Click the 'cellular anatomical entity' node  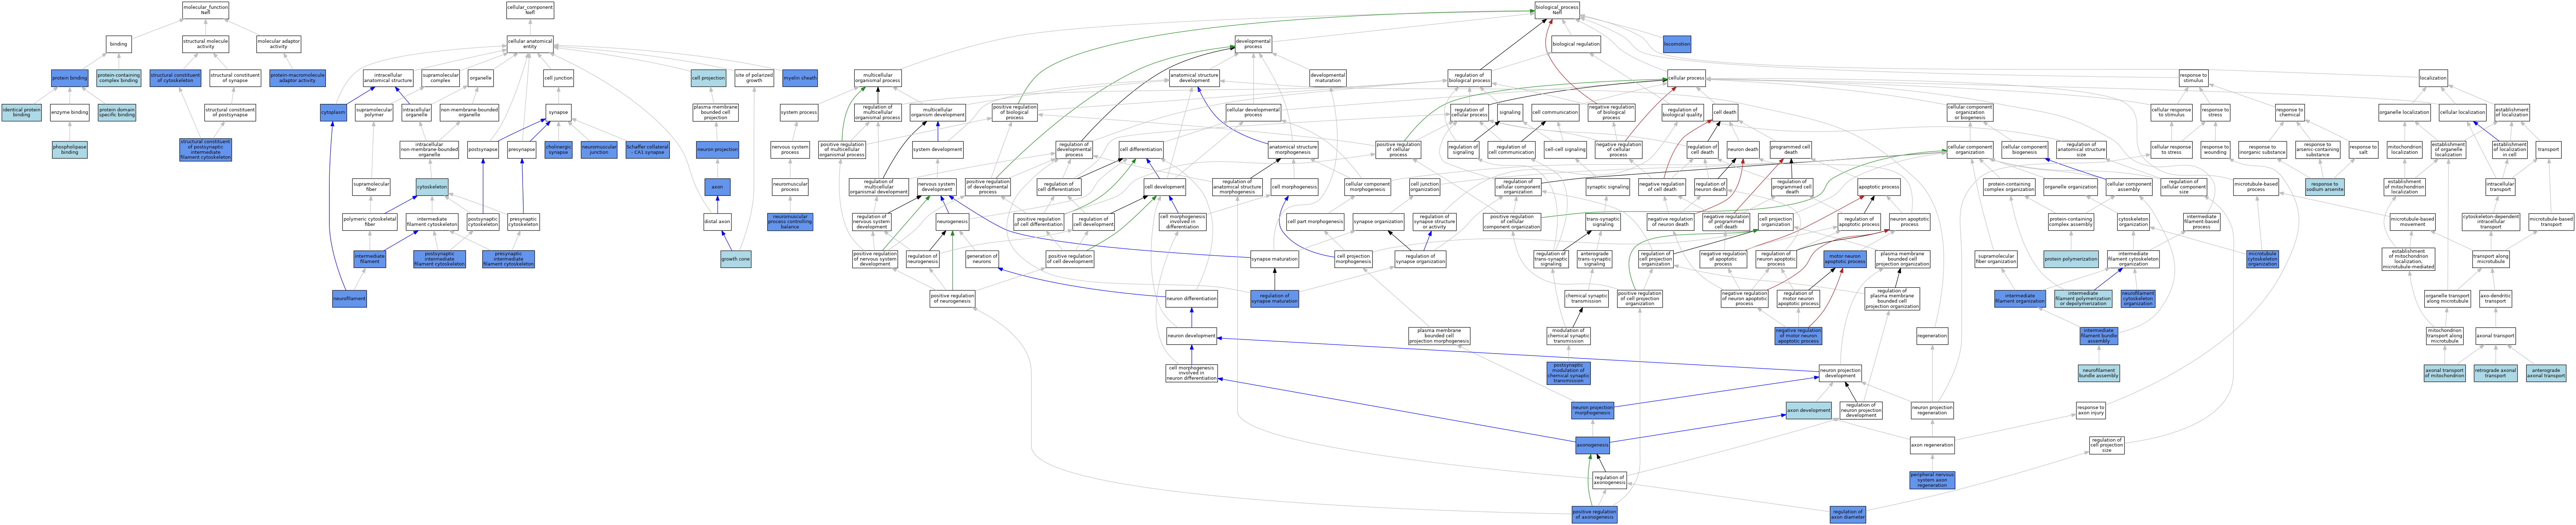tap(530, 43)
